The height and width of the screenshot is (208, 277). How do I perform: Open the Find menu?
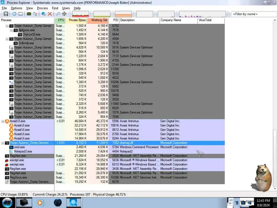tap(55, 8)
